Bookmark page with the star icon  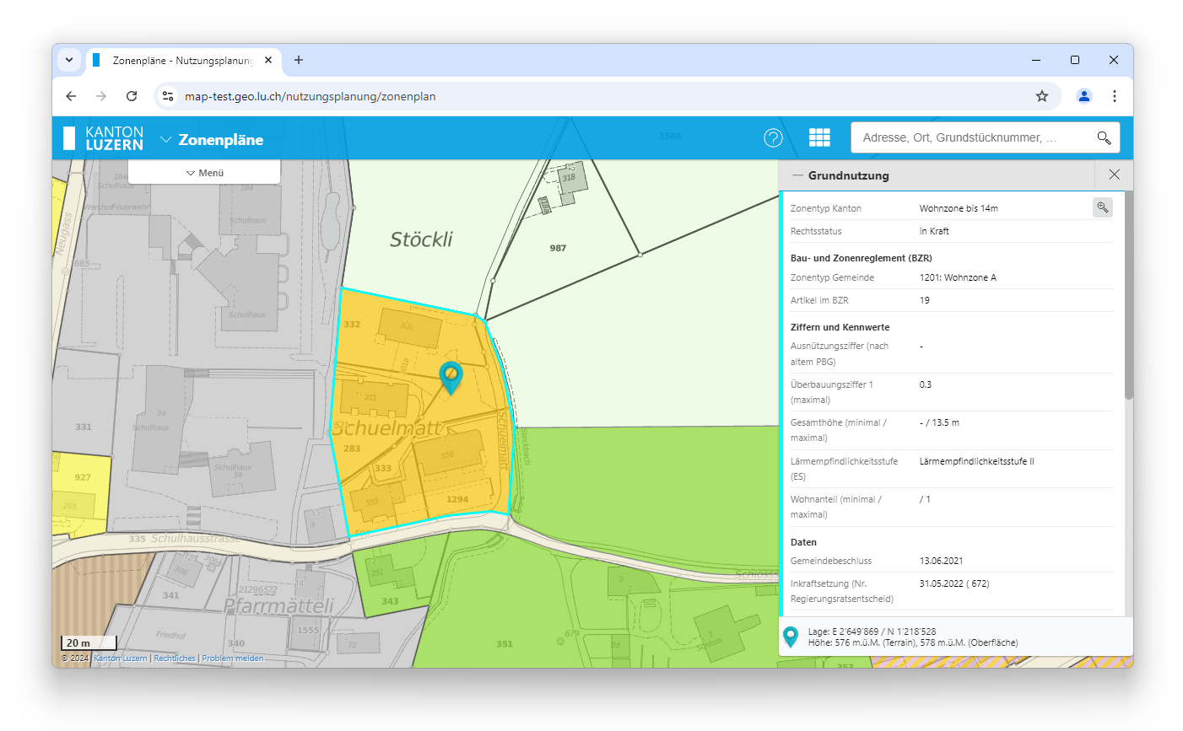[x=1042, y=96]
